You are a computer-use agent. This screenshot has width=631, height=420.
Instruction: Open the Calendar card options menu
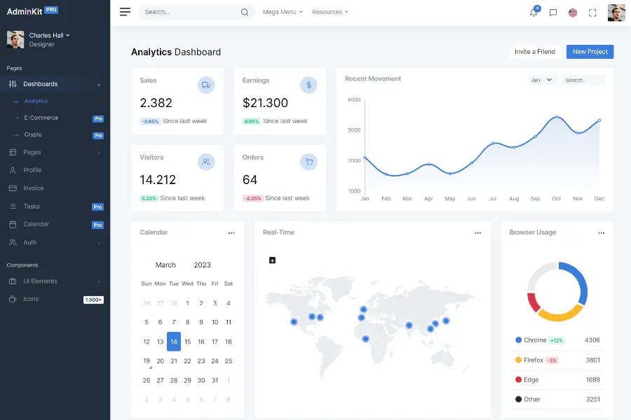point(231,233)
